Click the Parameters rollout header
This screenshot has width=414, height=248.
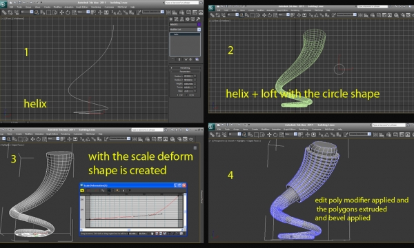(185, 72)
